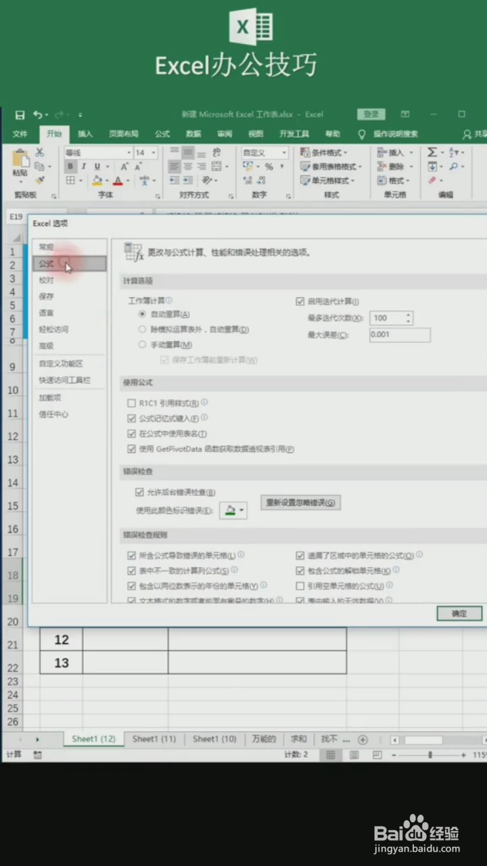Open the error indicator color picker
This screenshot has width=487, height=866.
[x=233, y=509]
